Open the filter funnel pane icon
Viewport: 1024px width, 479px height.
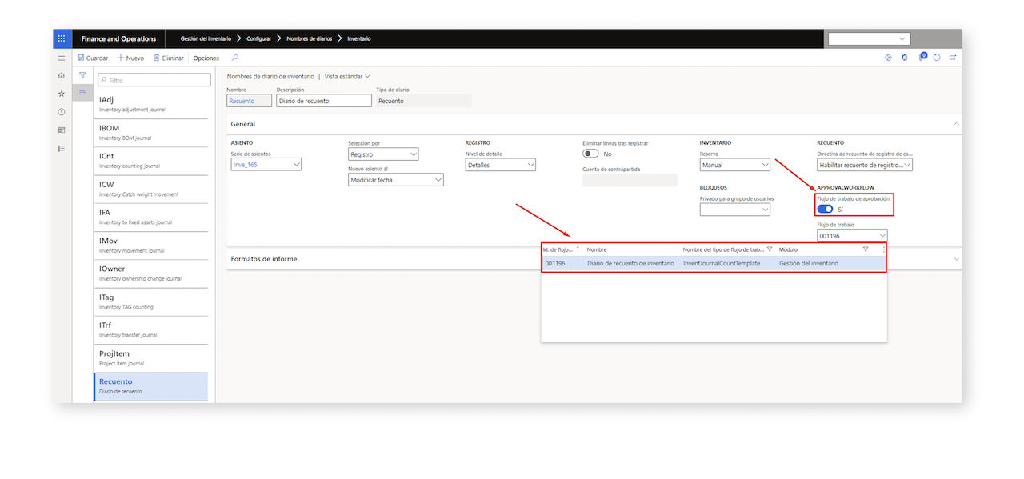coord(82,75)
